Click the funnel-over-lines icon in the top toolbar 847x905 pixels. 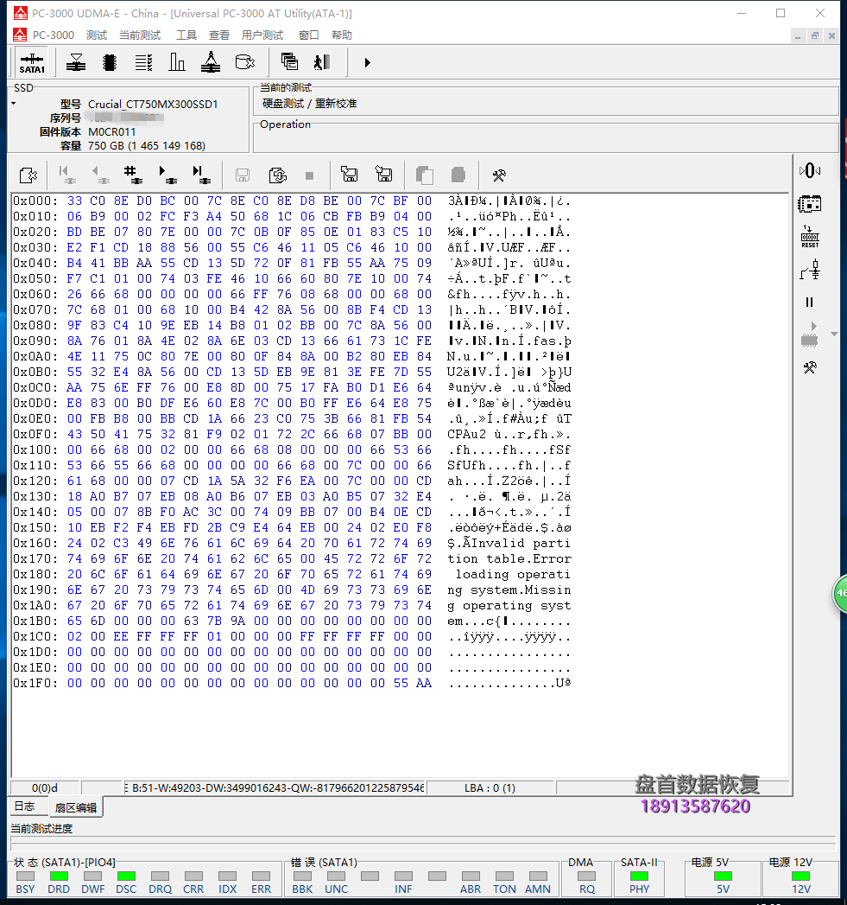pyautogui.click(x=75, y=62)
